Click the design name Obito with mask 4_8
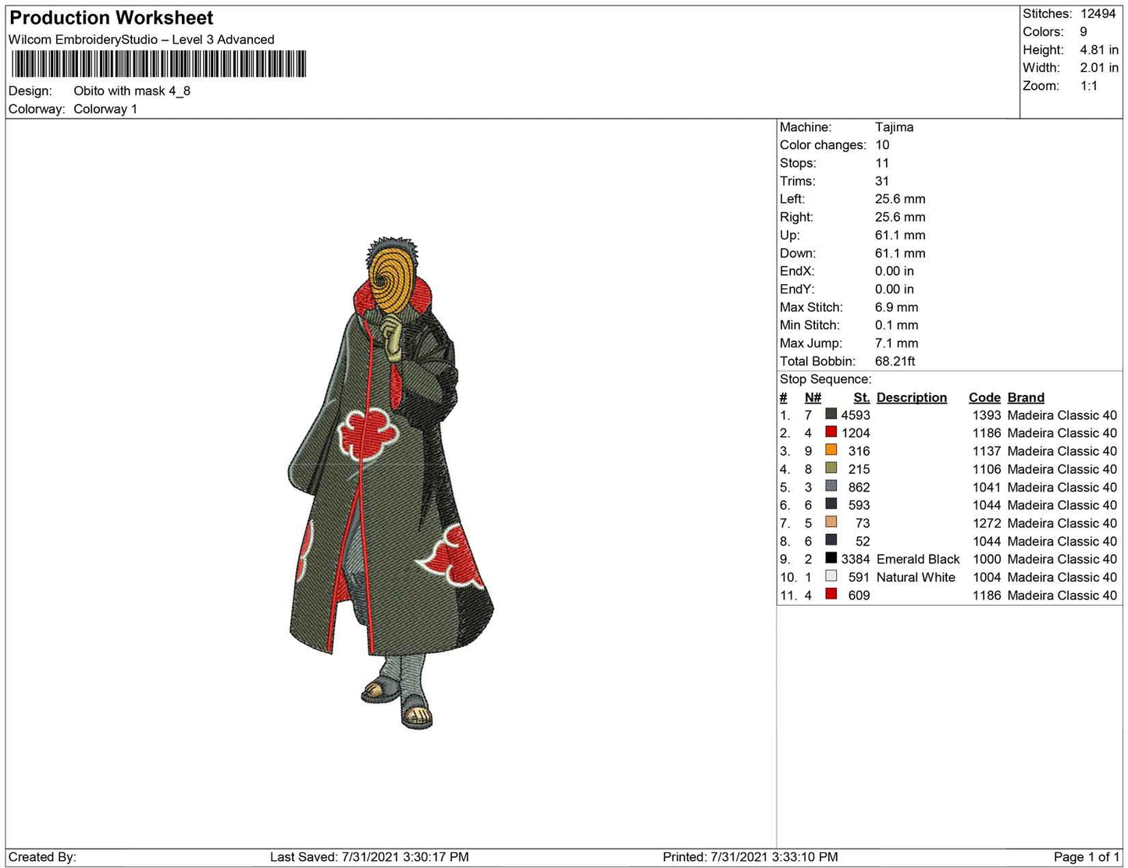Image resolution: width=1128 pixels, height=868 pixels. [132, 91]
